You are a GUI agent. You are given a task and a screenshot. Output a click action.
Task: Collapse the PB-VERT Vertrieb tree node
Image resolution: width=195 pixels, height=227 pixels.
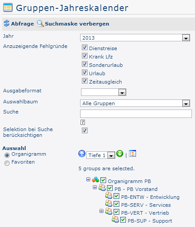pos(101,211)
